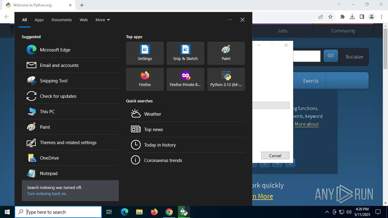Open Email and accounts settings
Viewport: 388px width, 218px height.
pyautogui.click(x=70, y=65)
